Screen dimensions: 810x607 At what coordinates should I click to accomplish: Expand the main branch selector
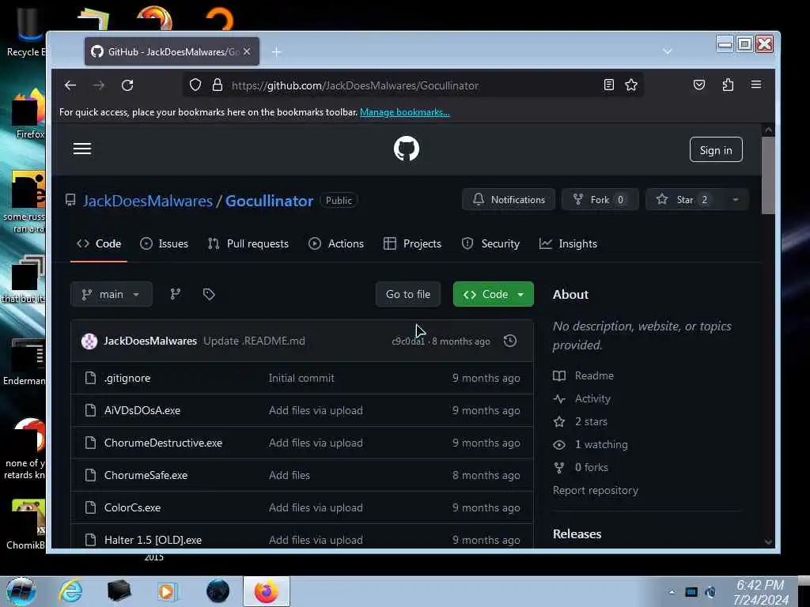point(111,294)
